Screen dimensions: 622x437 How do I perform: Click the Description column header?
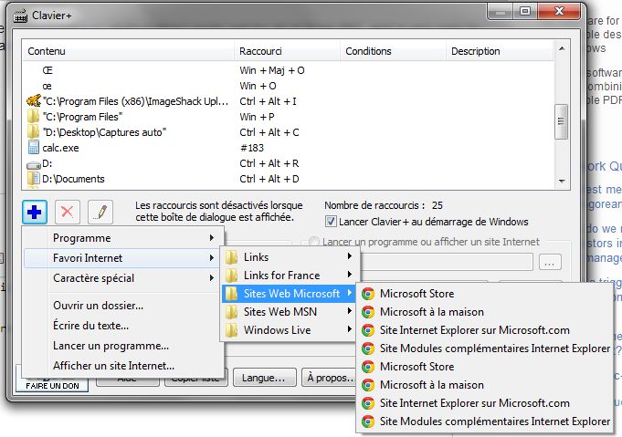pyautogui.click(x=500, y=51)
